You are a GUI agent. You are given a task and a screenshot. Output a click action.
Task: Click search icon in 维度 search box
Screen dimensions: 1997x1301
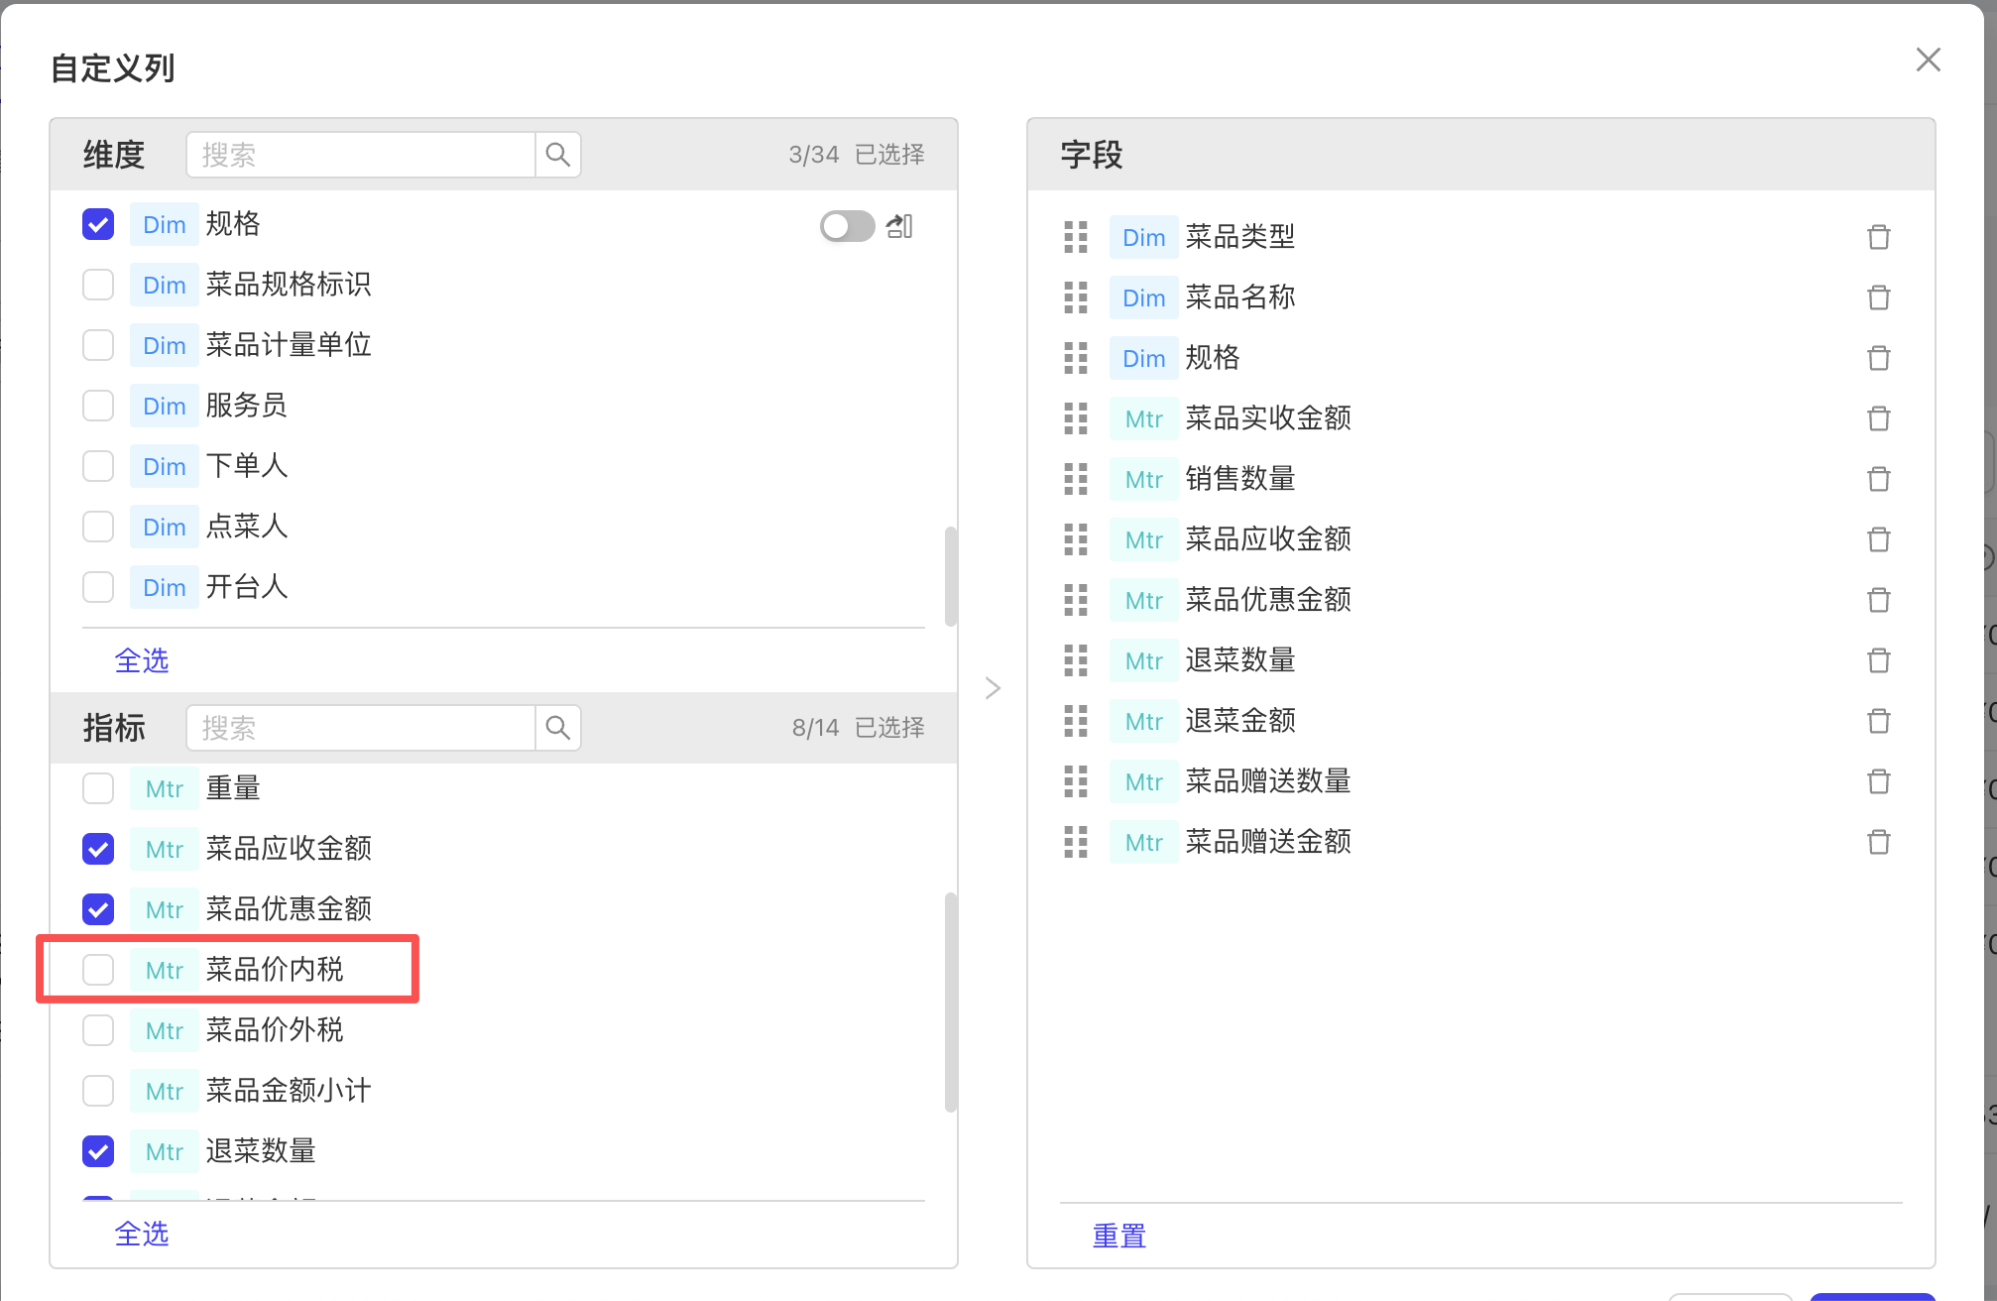pyautogui.click(x=558, y=155)
